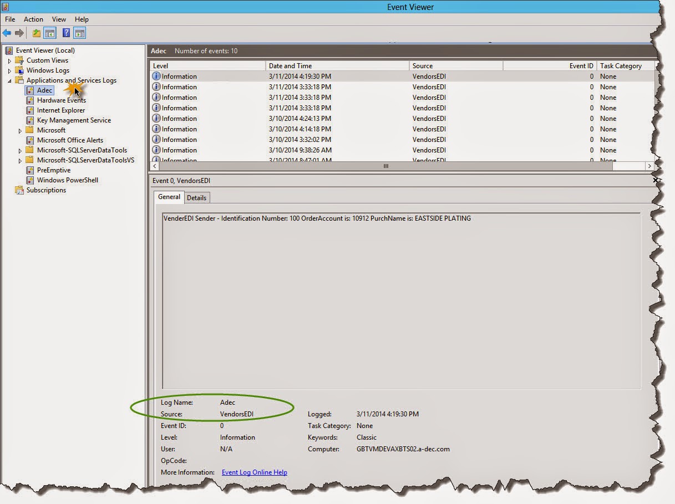The width and height of the screenshot is (675, 504).
Task: Click the gray Forward arrow in toolbar
Action: [x=19, y=33]
